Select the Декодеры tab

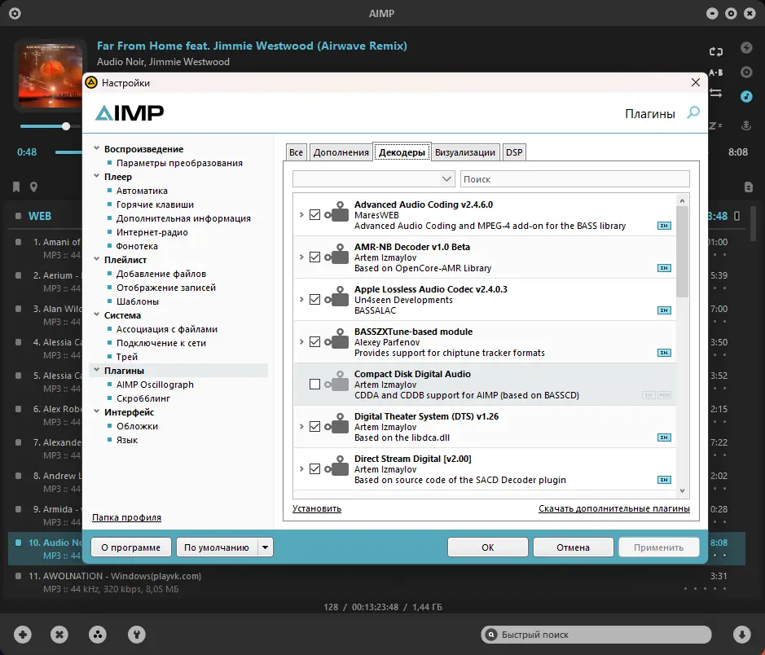402,152
